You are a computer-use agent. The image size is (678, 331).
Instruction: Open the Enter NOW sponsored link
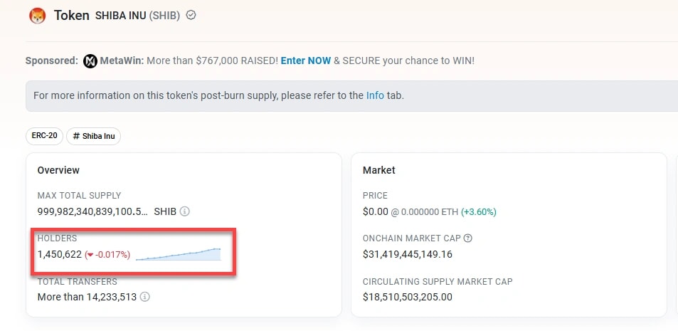[305, 61]
